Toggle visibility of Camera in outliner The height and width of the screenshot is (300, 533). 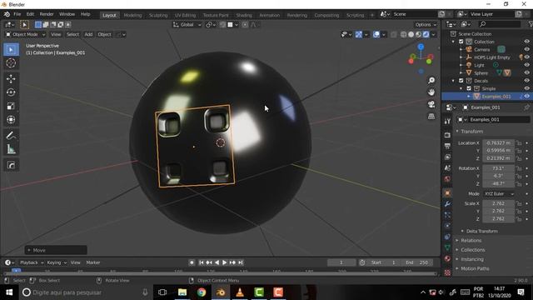[526, 49]
